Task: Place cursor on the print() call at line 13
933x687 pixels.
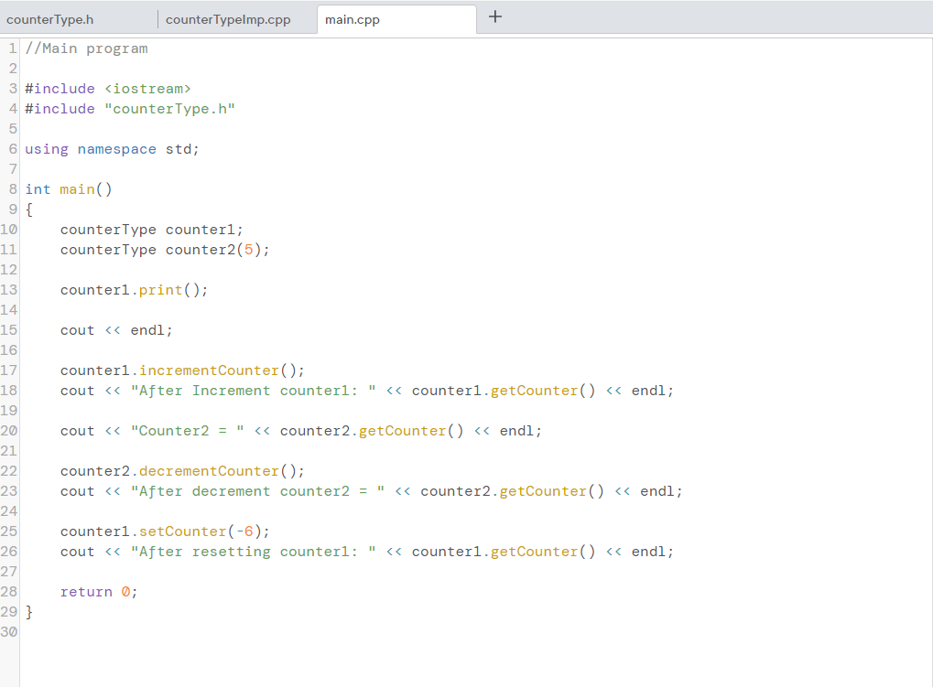Action: pyautogui.click(x=160, y=289)
